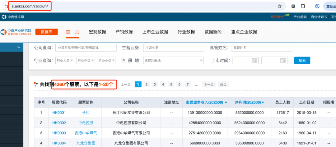Open the 行业数据 menu
This screenshot has width=336, height=147.
point(186,32)
